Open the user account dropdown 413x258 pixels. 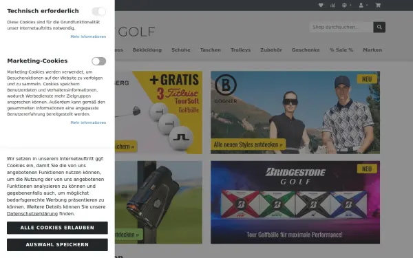pyautogui.click(x=363, y=5)
